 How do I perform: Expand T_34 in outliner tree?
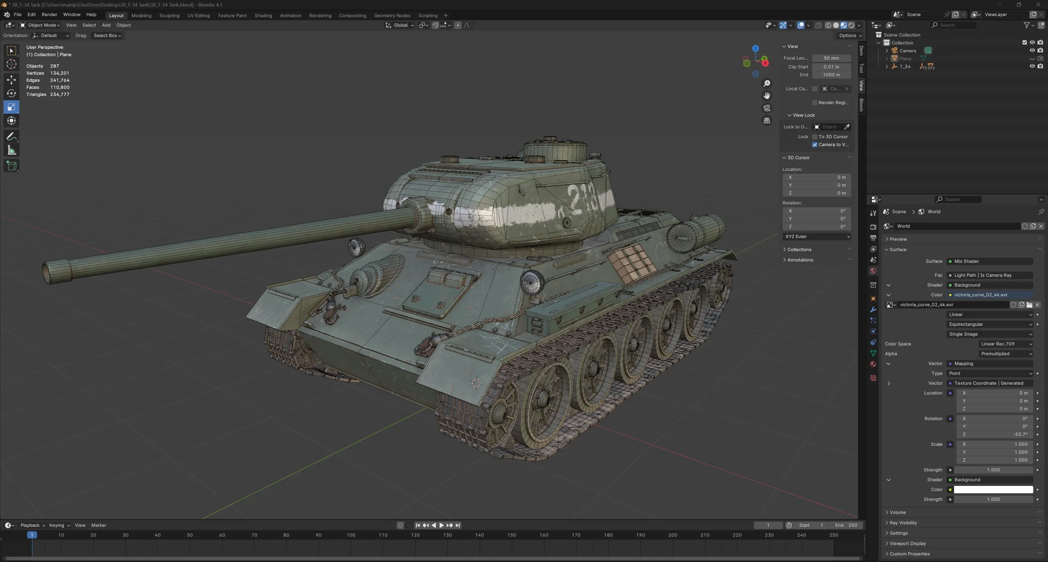point(887,66)
